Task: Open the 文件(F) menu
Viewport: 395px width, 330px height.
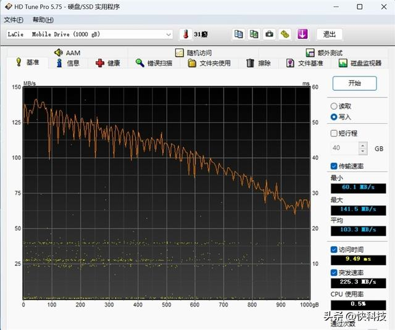Action: pos(14,20)
